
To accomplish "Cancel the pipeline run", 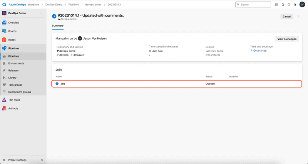I will coord(287,17).
